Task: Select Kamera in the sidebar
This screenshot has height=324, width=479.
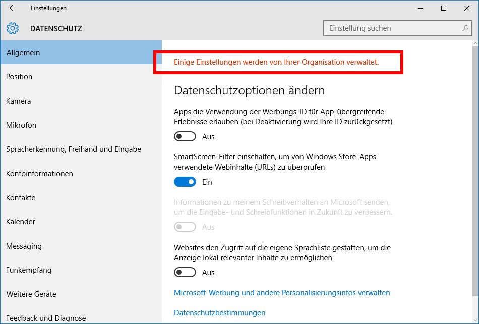Action: pos(19,101)
